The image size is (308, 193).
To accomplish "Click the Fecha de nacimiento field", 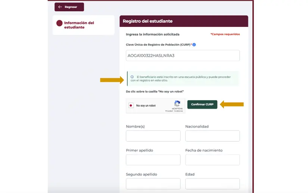I will (x=212, y=160).
